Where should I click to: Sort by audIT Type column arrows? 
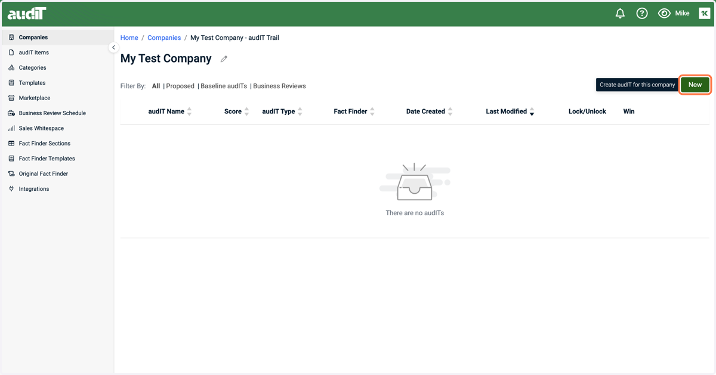[300, 111]
